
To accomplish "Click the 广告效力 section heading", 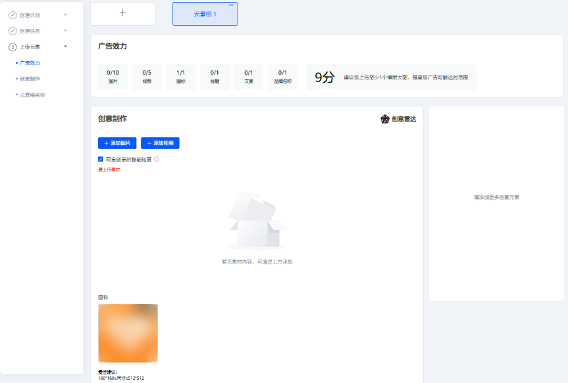I will tap(113, 46).
